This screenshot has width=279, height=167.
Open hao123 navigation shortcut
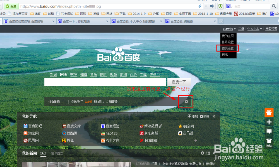[x=109, y=133]
